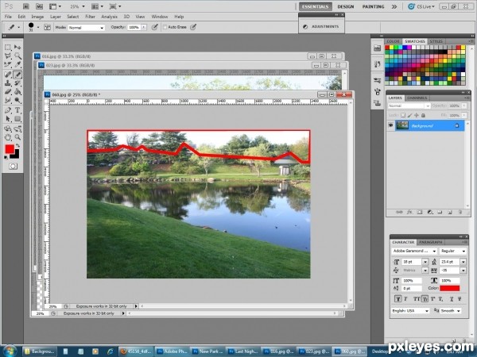Screen dimensions: 477x357
Task: Select the Pen tool
Action: (x=8, y=110)
